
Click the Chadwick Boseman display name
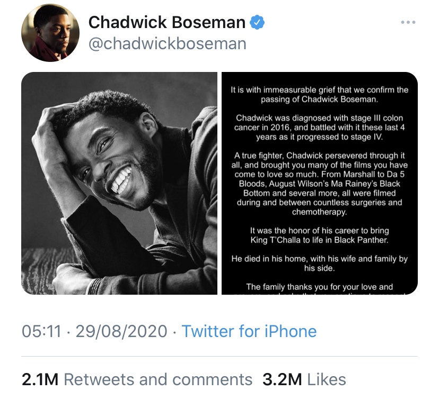pos(166,22)
